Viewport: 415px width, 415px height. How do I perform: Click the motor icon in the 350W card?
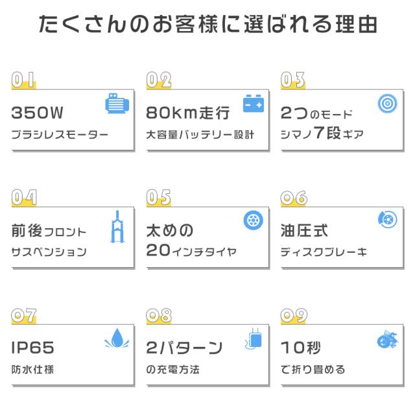coord(116,105)
